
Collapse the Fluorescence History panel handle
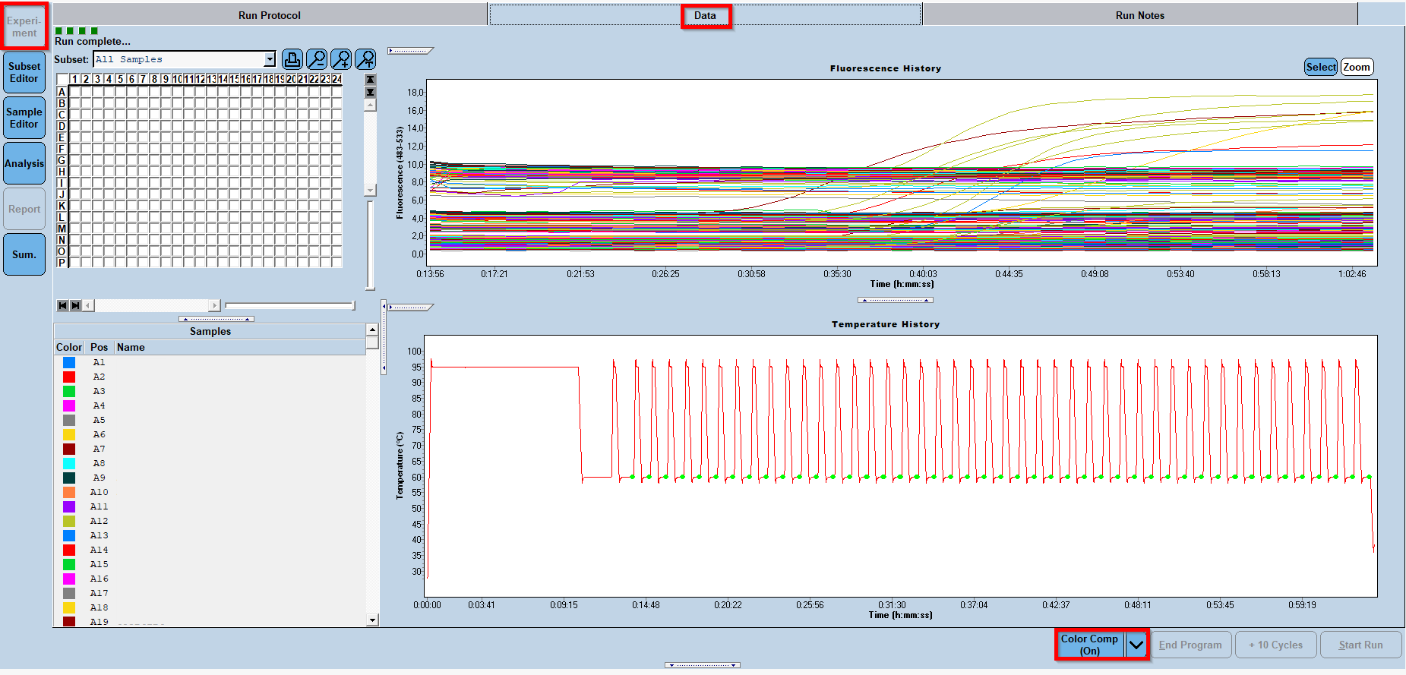(x=410, y=51)
